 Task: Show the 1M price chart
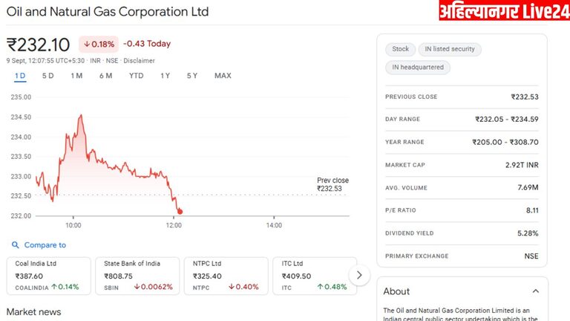(76, 76)
